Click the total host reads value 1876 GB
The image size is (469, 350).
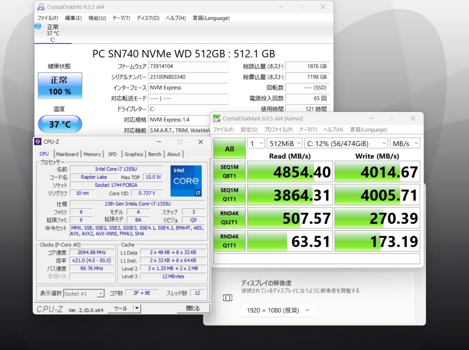(x=308, y=66)
